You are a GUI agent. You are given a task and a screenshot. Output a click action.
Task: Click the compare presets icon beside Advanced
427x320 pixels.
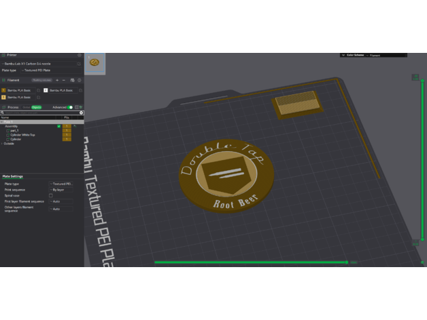pyautogui.click(x=76, y=107)
